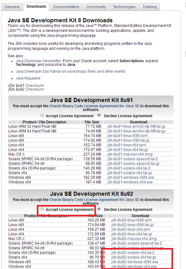Image resolution: width=186 pixels, height=269 pixels.
Task: Open Oracle Binary Code License link in 8u91 section
Action: tap(94, 106)
